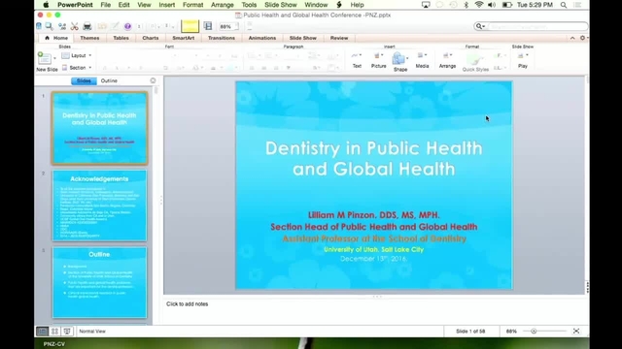Expand the Media dropdown arrow
This screenshot has width=622, height=349.
point(426,55)
